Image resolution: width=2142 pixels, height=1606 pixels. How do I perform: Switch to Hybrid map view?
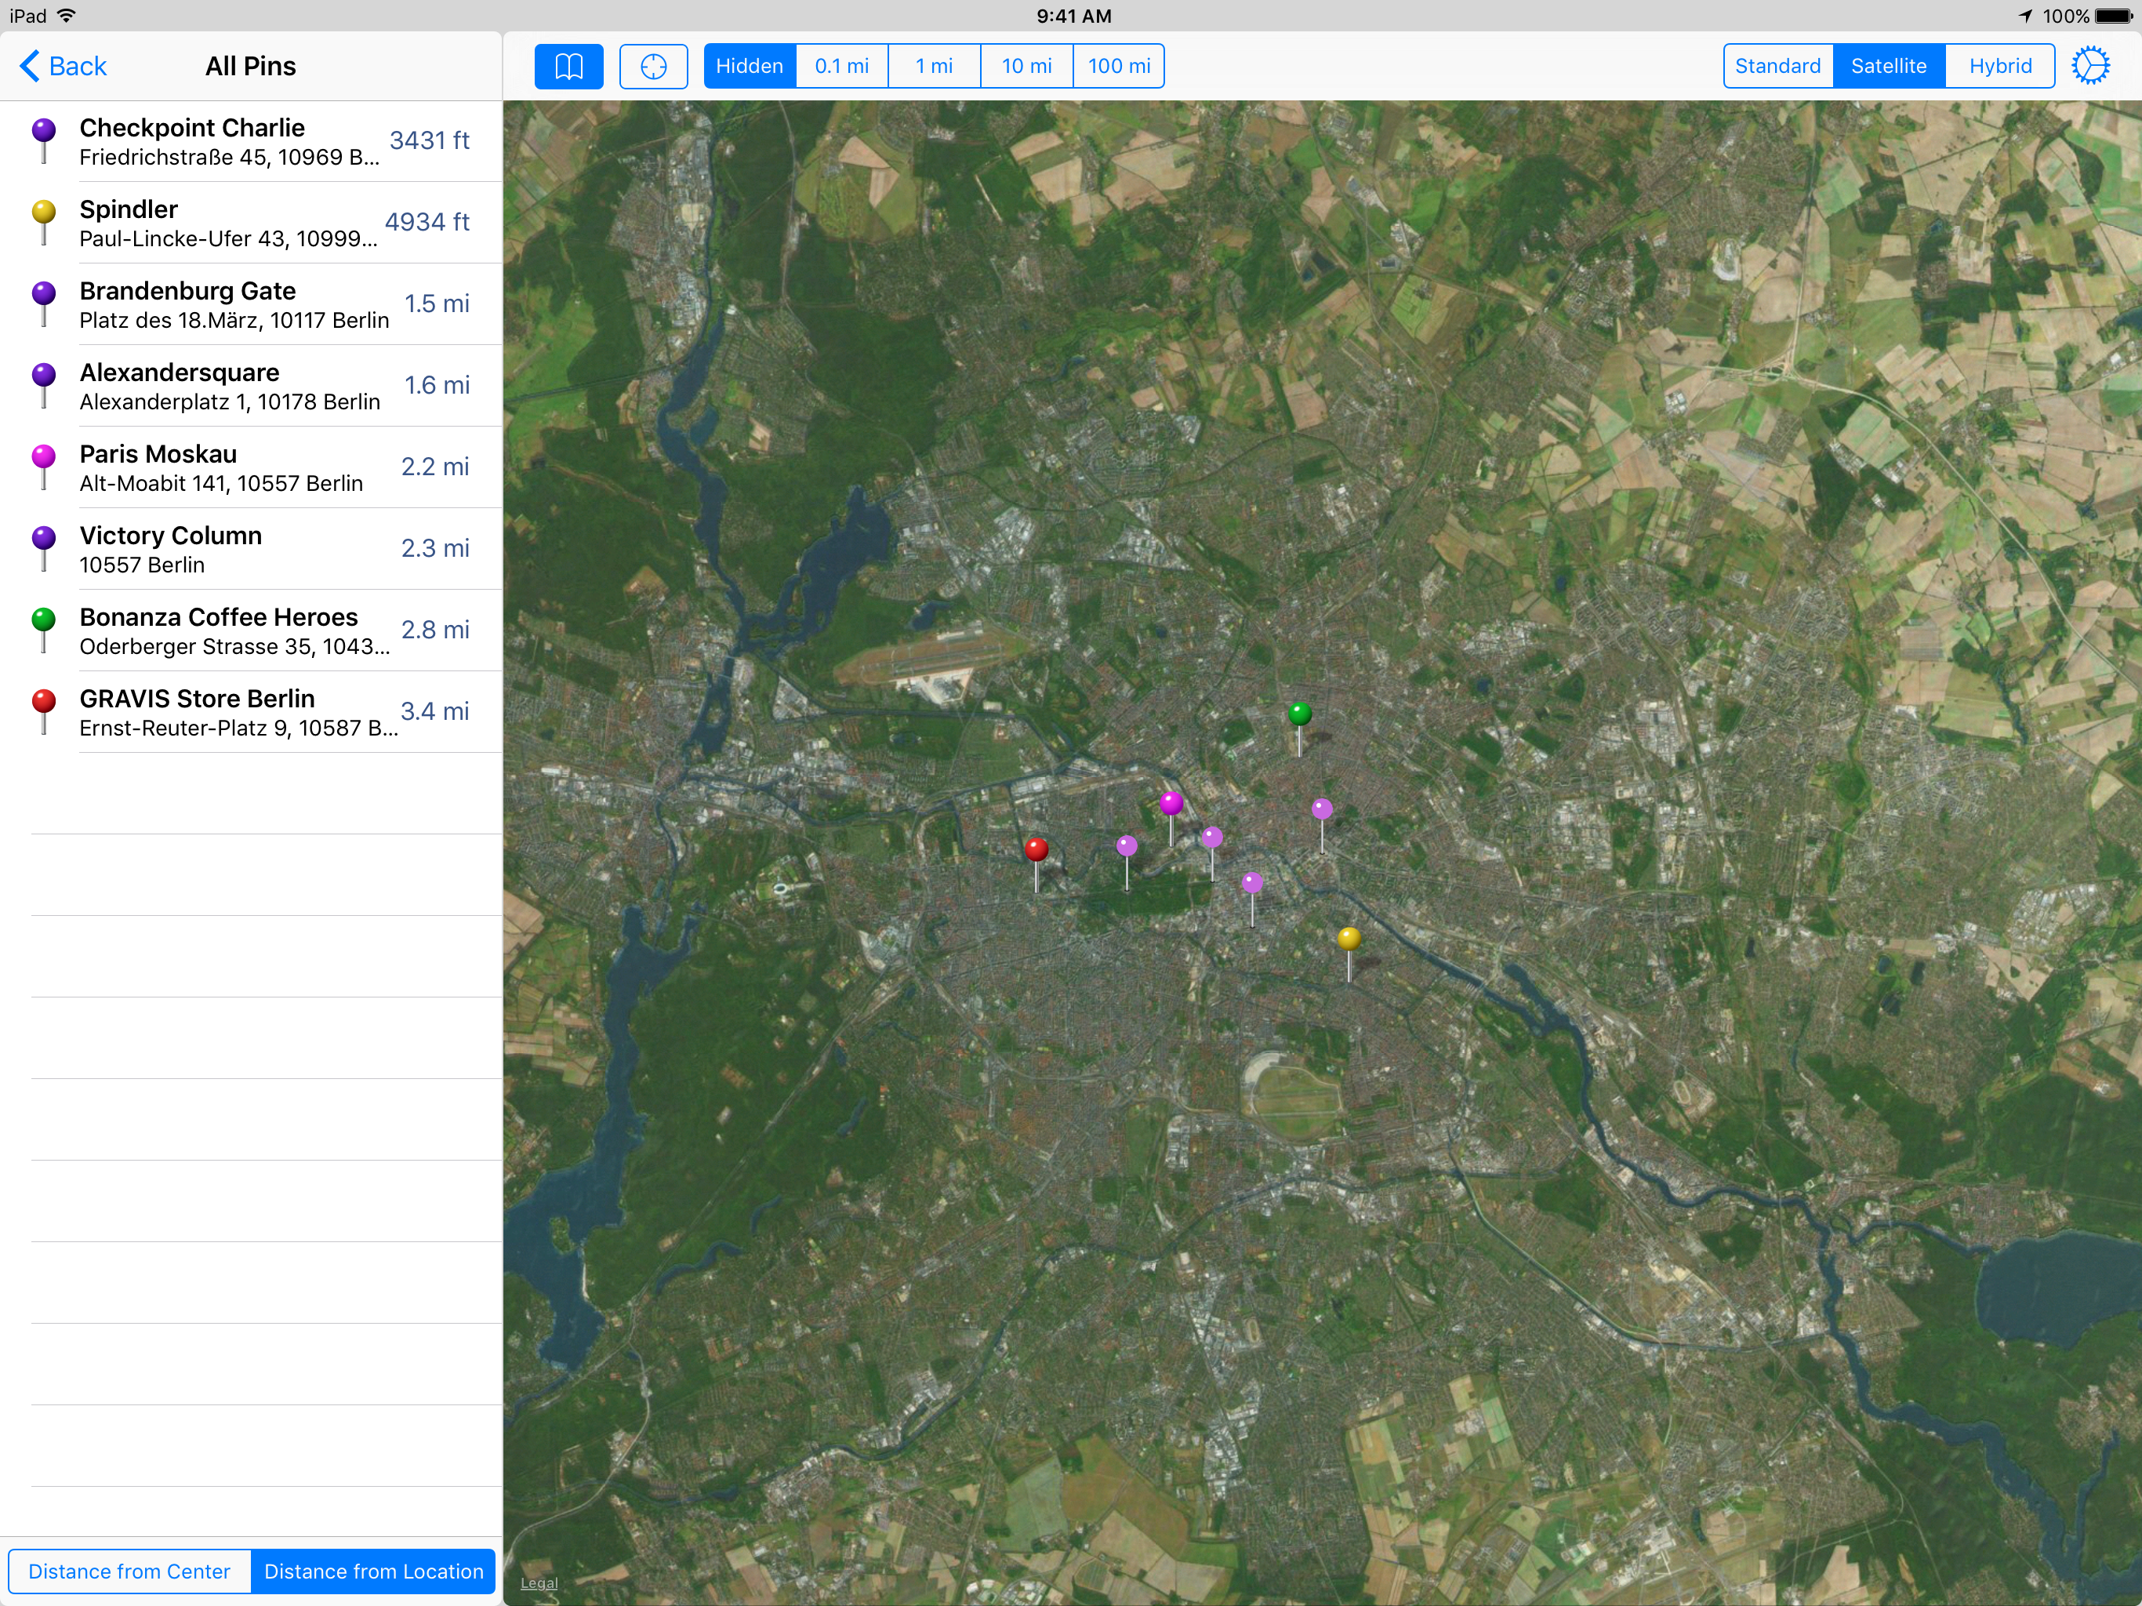[x=1999, y=66]
